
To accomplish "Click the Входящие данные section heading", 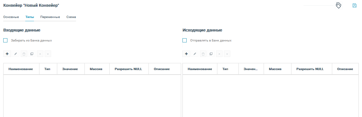I will pyautogui.click(x=22, y=30).
